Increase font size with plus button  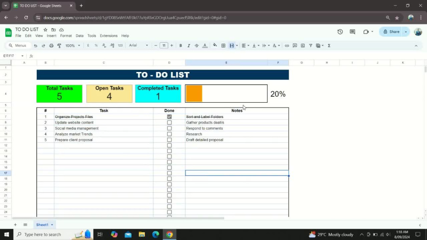click(x=172, y=46)
